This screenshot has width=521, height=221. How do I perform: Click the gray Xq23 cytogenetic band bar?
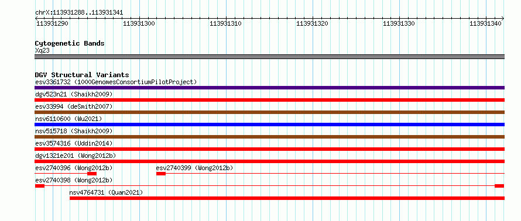point(269,57)
